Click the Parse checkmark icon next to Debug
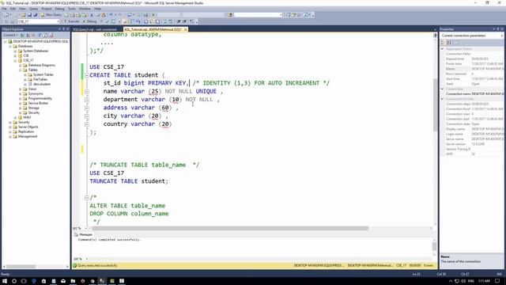506x285 pixels. [x=107, y=21]
